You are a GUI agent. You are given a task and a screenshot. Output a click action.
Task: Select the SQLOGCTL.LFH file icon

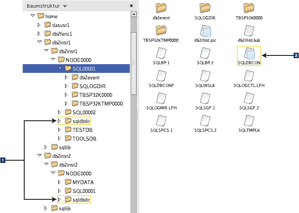(x=249, y=76)
